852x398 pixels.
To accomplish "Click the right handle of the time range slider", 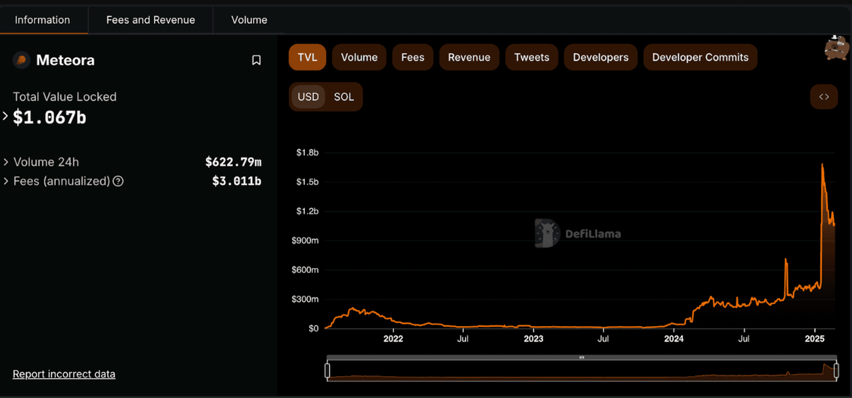I will [836, 371].
